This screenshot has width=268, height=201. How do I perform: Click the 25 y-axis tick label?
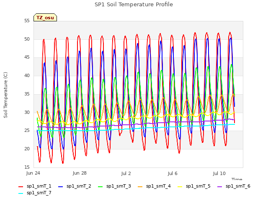[x=27, y=131]
